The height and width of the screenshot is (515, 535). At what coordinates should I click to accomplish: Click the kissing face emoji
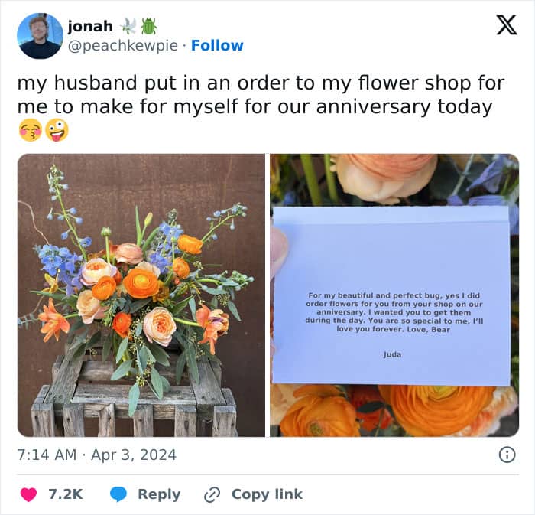click(29, 130)
